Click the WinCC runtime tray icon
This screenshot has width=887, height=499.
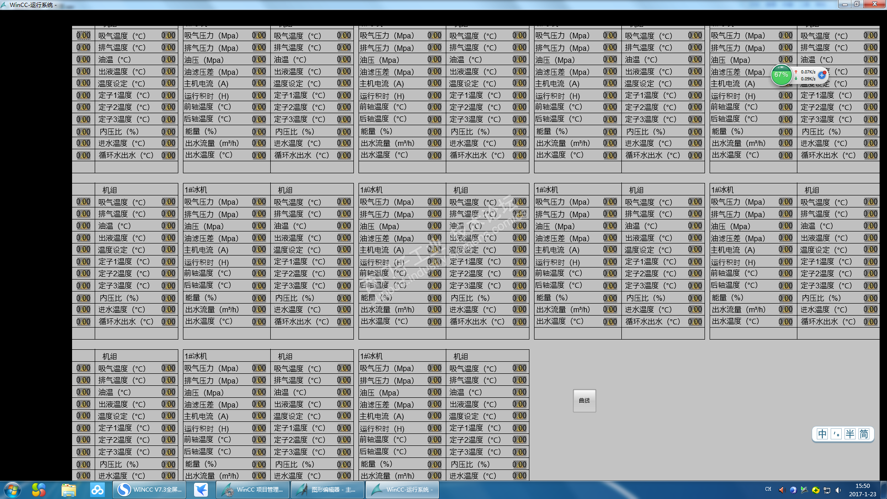(804, 490)
